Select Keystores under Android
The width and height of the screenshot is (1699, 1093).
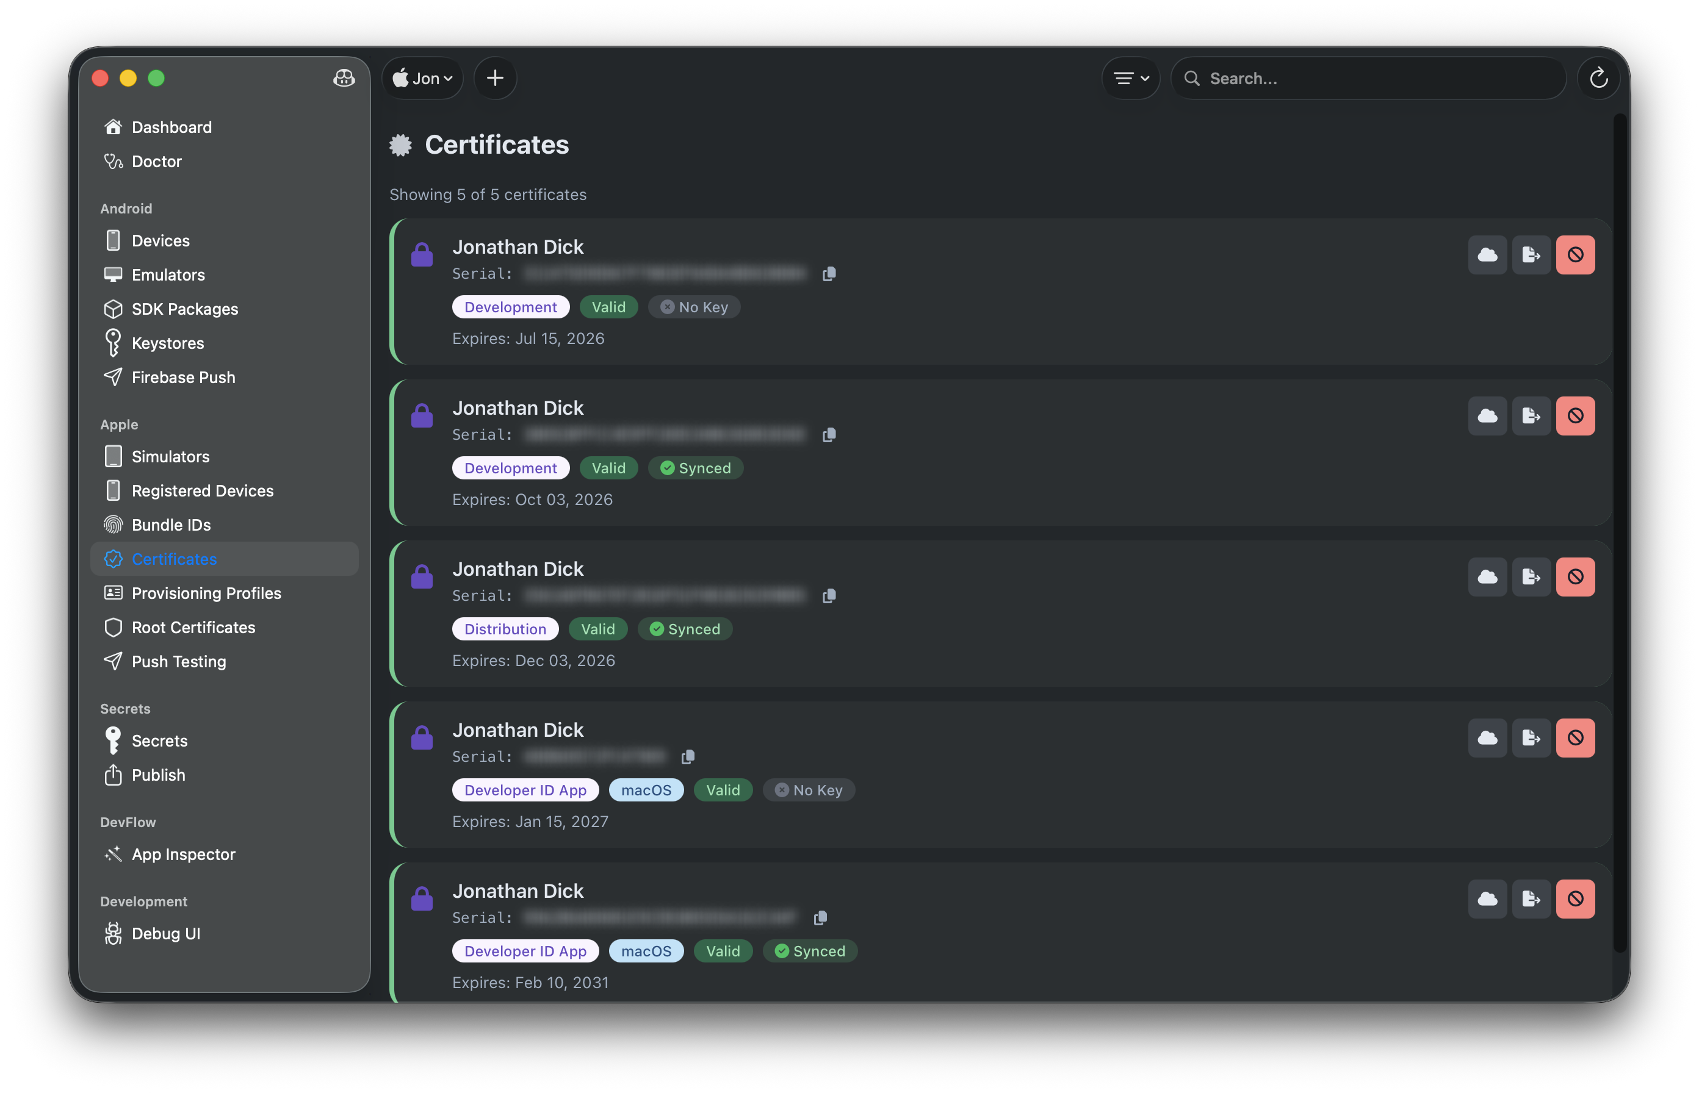click(x=168, y=343)
